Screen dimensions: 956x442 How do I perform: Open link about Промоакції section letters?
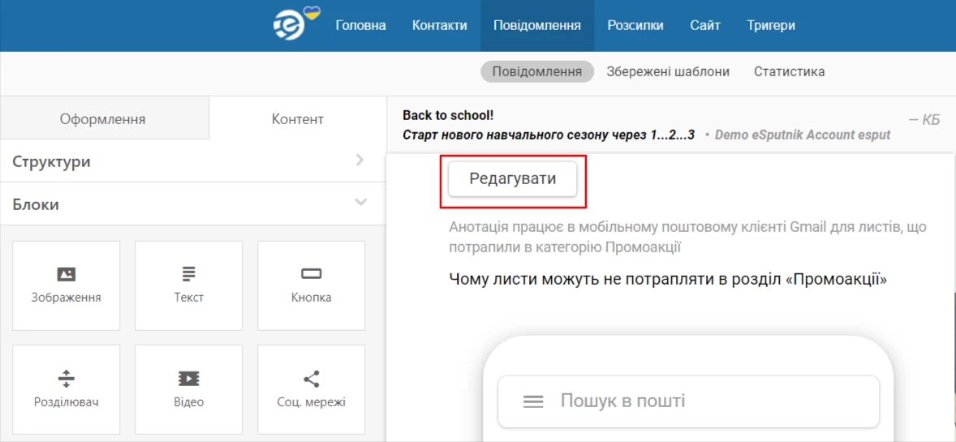click(x=668, y=279)
